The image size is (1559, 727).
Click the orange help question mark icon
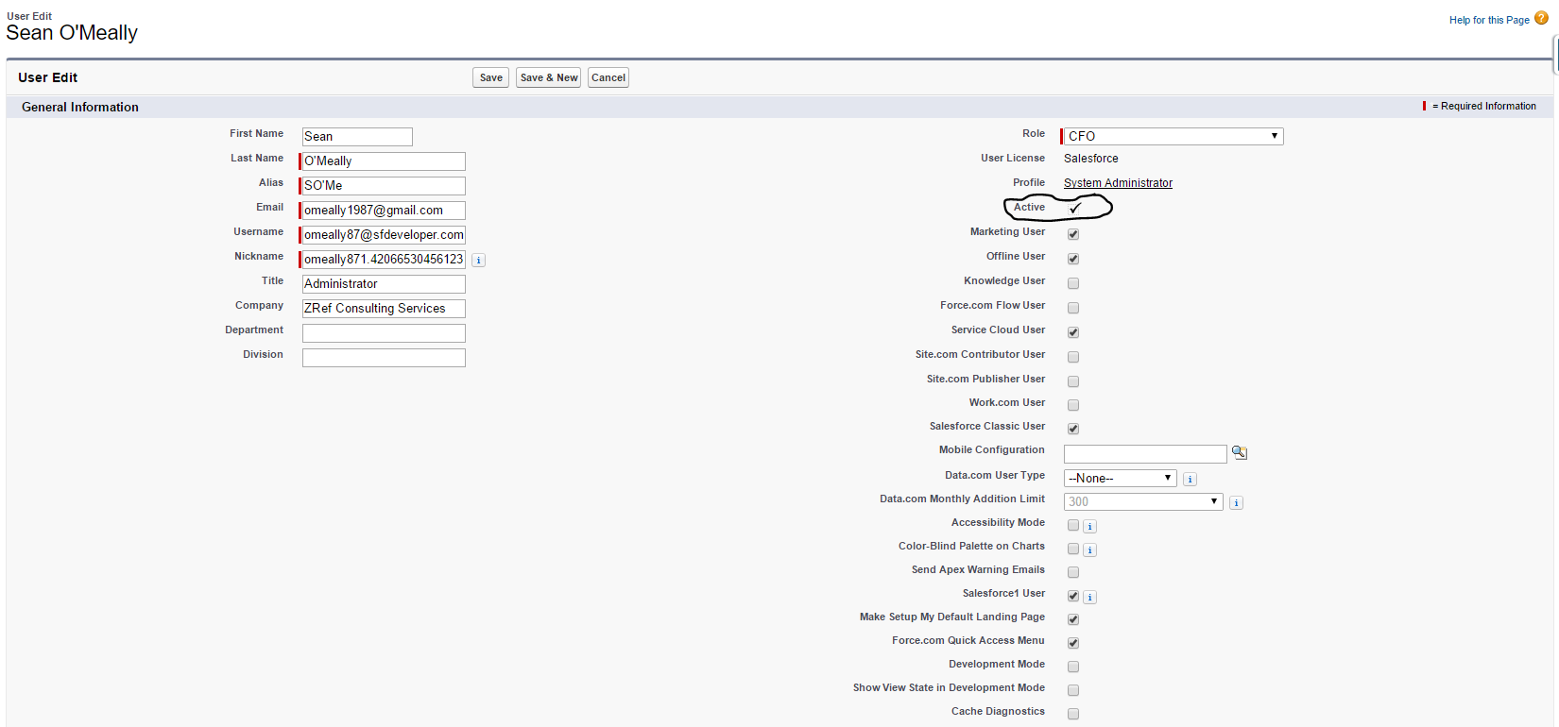(x=1541, y=18)
